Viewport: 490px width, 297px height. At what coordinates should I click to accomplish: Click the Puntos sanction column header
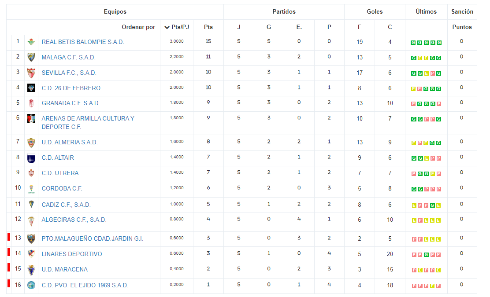[462, 27]
